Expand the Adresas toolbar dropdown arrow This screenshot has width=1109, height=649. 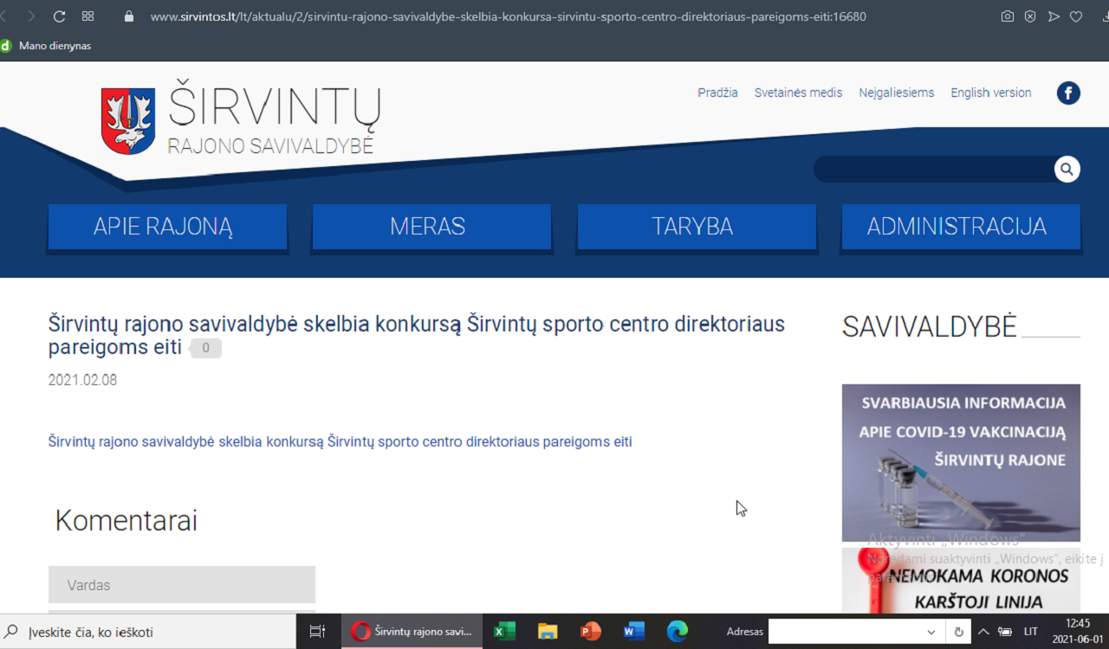[x=931, y=632]
